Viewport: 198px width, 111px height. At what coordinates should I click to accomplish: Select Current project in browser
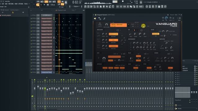(x=6, y=15)
